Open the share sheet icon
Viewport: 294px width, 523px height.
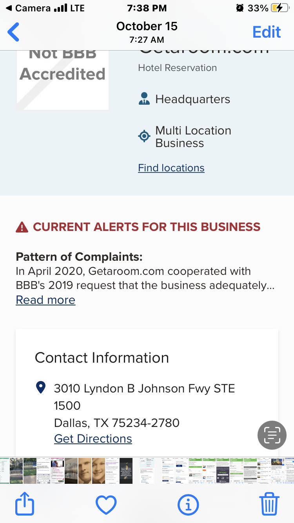point(25,504)
